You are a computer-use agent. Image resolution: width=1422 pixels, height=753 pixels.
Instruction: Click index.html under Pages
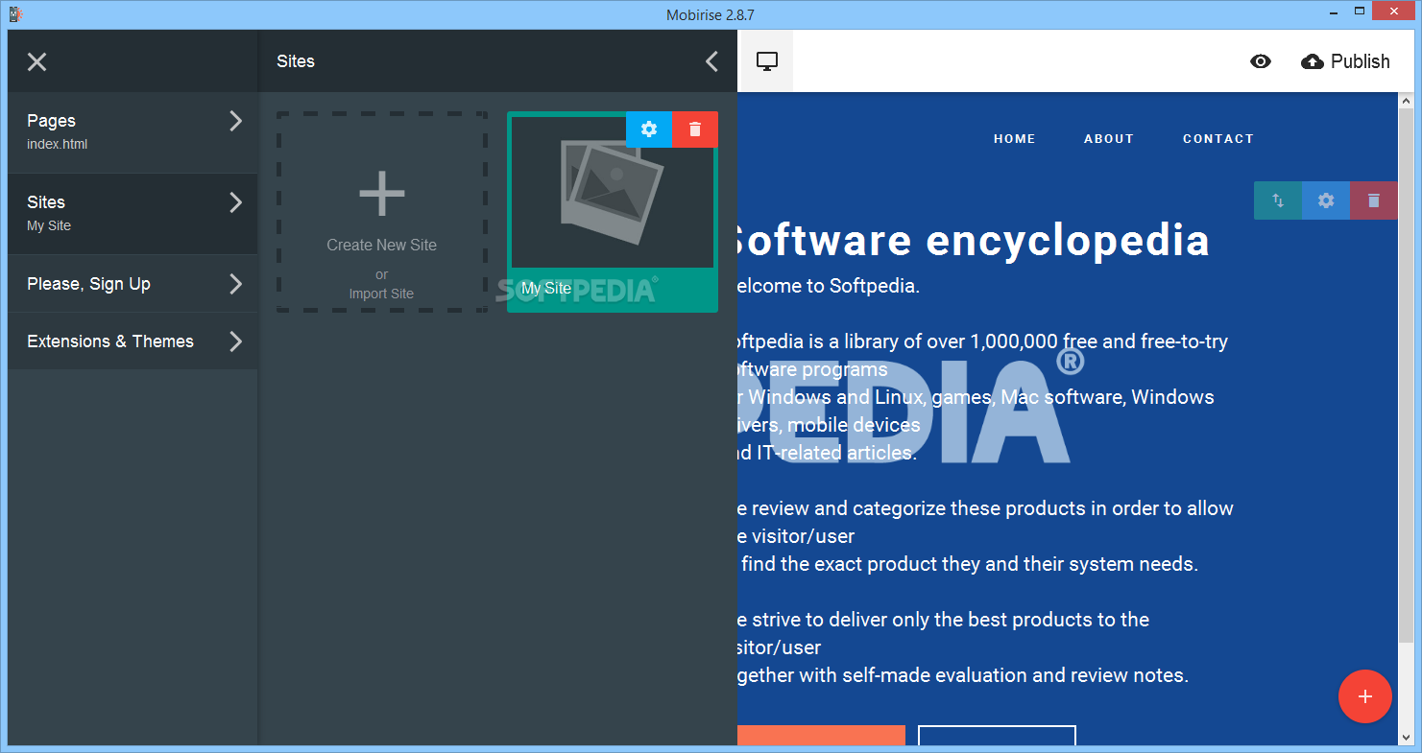pyautogui.click(x=58, y=145)
